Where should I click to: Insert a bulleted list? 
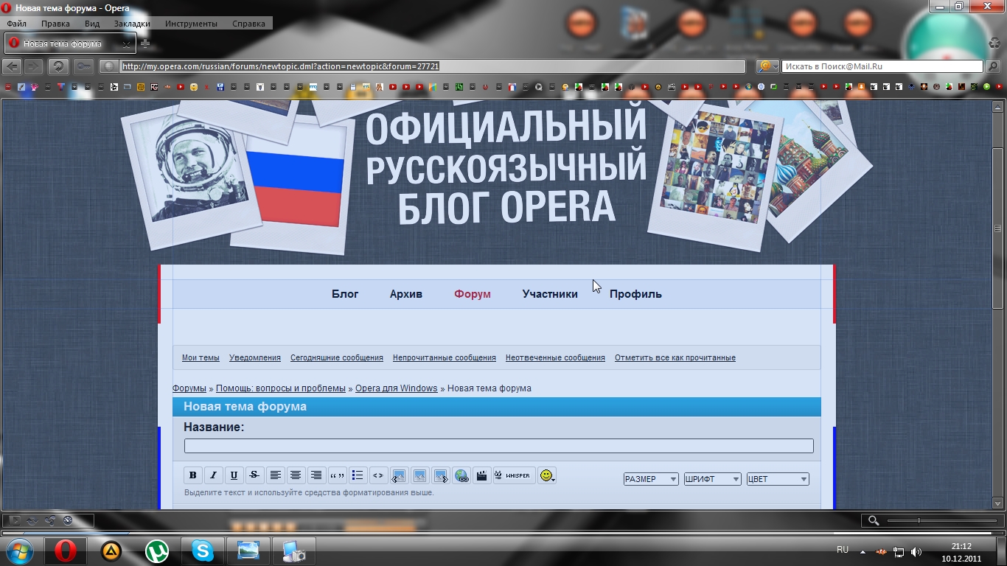(358, 475)
